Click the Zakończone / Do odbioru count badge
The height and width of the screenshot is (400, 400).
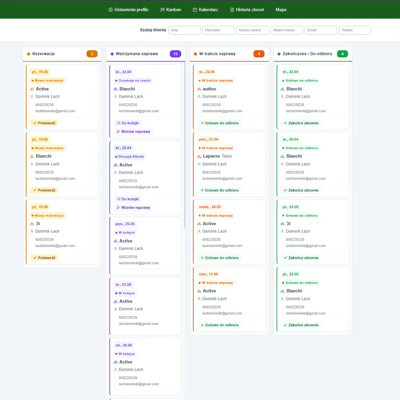coord(342,54)
